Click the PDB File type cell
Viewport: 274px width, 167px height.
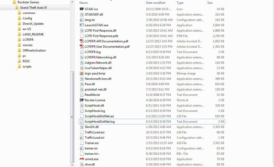tap(182, 36)
